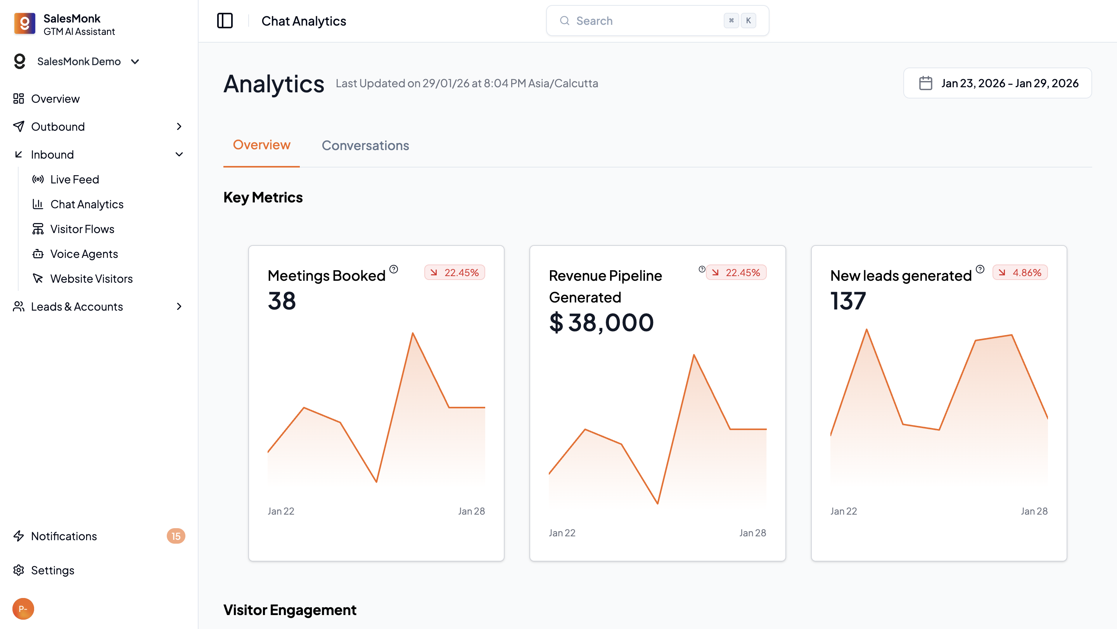Click the Meetings Booked help icon

[x=394, y=269]
